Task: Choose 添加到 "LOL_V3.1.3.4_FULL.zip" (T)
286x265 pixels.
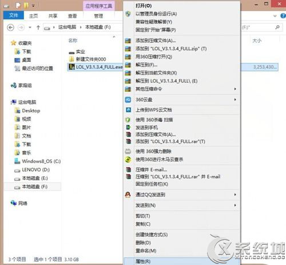Action: [171, 49]
